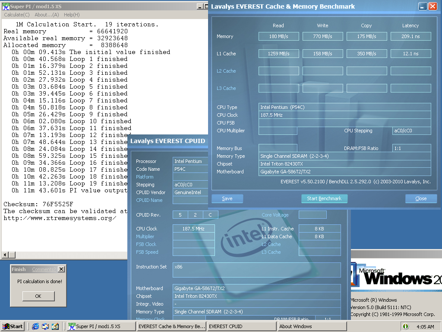442x332 pixels.
Task: Click the CPUID CPU Clock 187.5 MHz field
Action: pyautogui.click(x=193, y=229)
